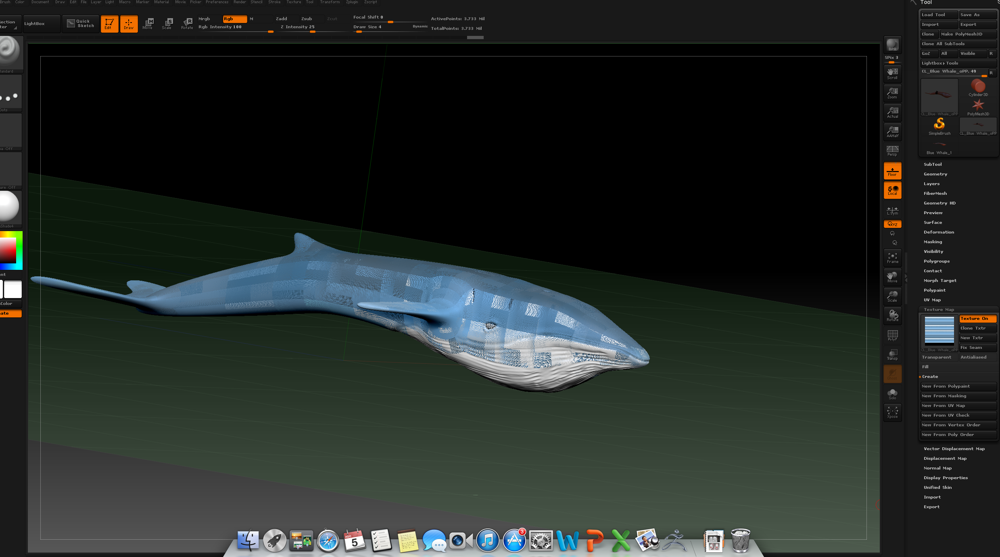Open the Material menu

point(161,2)
